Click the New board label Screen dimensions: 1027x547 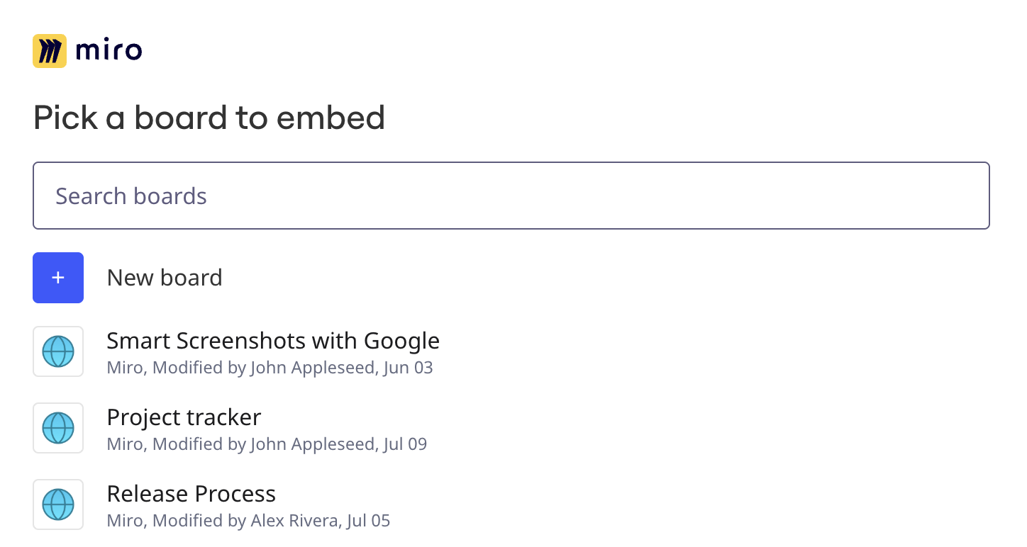click(x=165, y=278)
